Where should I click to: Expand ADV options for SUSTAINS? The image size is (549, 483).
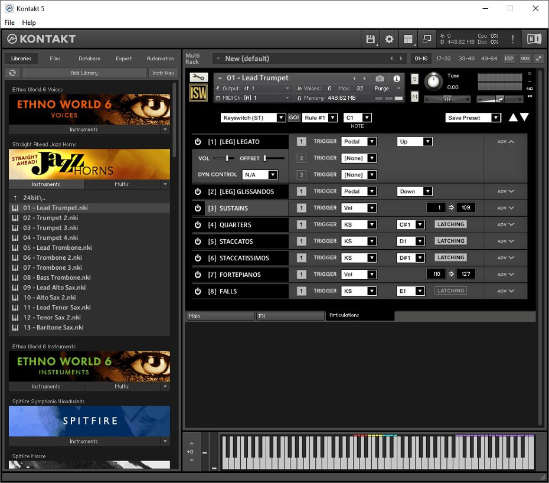505,208
